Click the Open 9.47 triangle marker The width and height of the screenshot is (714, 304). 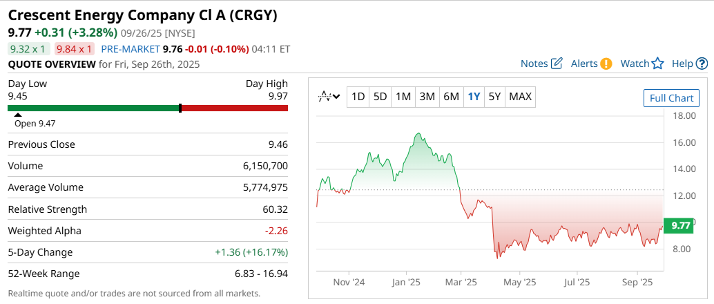click(x=19, y=115)
